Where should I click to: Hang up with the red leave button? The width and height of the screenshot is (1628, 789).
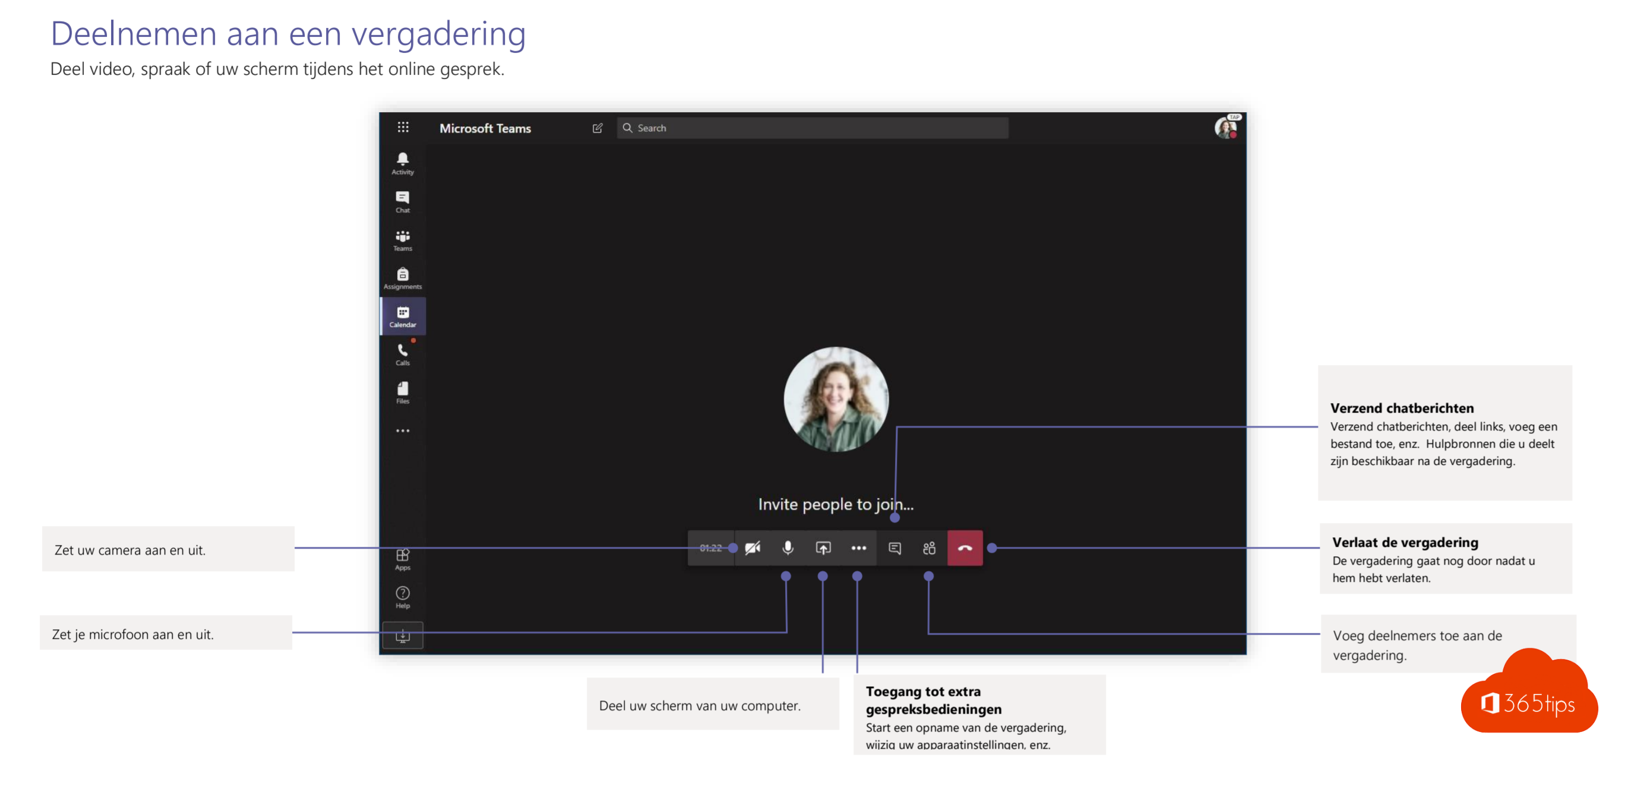tap(965, 548)
